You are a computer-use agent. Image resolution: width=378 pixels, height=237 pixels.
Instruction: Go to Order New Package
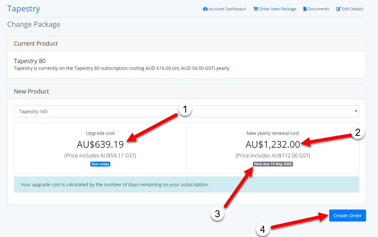277,9
